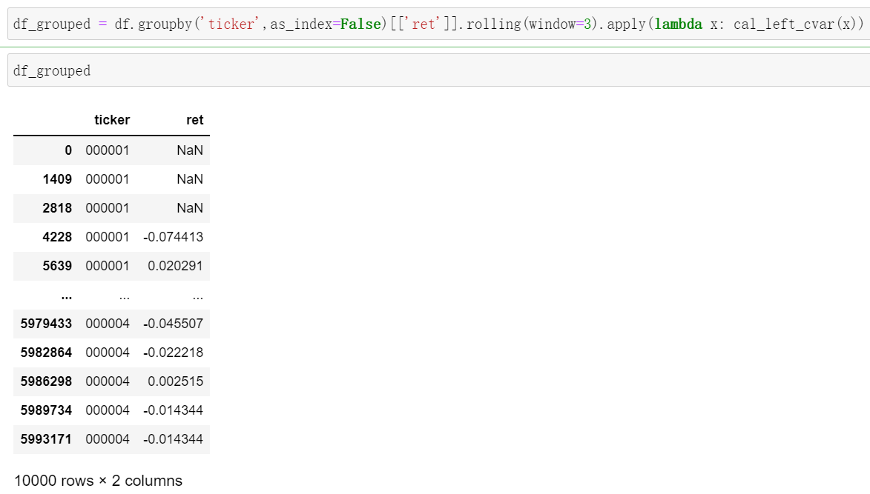Click NaN in row 2818

pyautogui.click(x=190, y=208)
